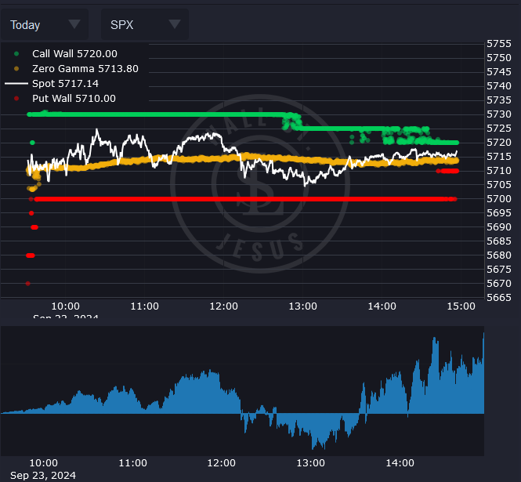521x482 pixels.
Task: Click the 5680 price axis label
Action: [x=499, y=255]
